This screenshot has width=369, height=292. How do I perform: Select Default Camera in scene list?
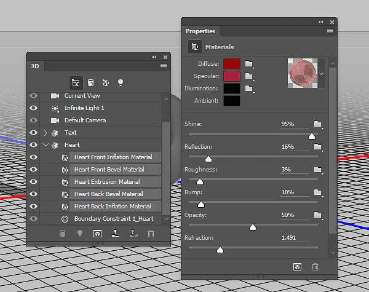85,120
